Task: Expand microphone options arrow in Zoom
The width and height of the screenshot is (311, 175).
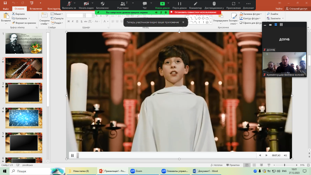Action: pos(75,3)
